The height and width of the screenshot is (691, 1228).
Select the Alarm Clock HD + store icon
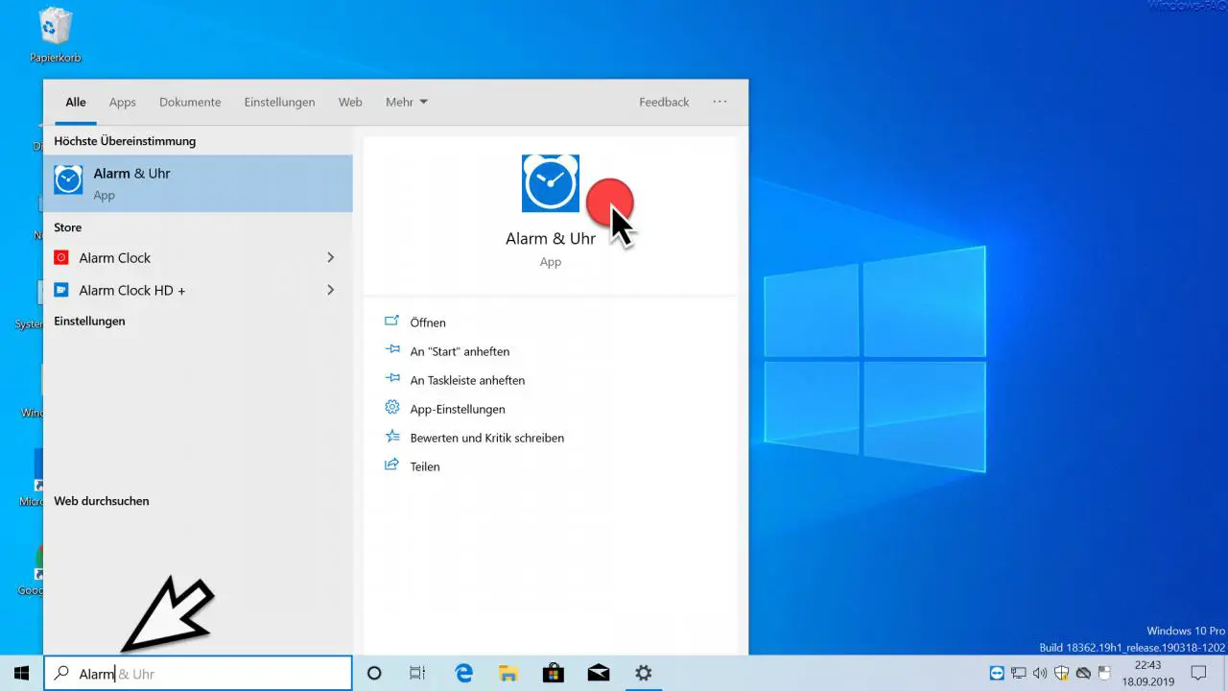[61, 290]
